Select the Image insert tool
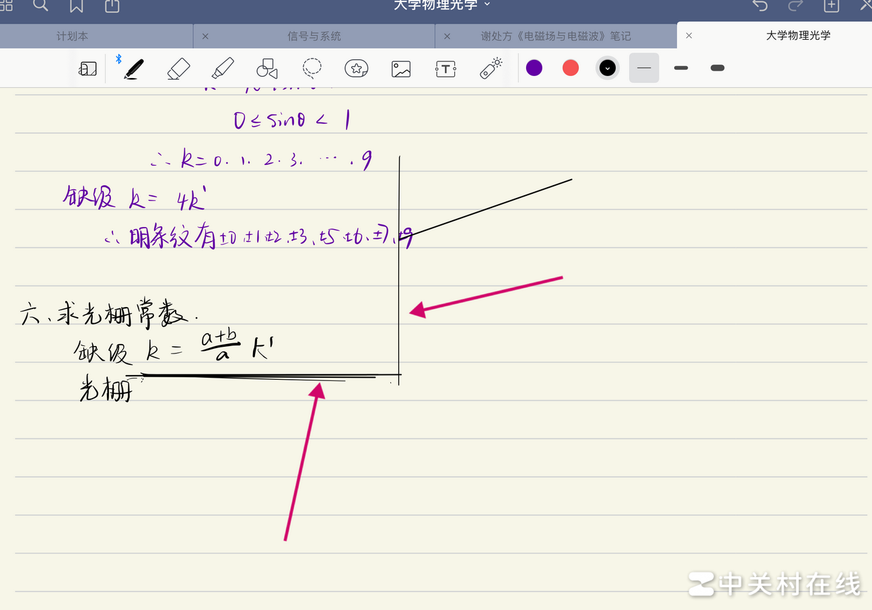Screen dimensions: 872x610 401,69
